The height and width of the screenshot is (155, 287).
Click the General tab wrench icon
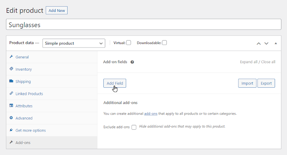[11, 57]
